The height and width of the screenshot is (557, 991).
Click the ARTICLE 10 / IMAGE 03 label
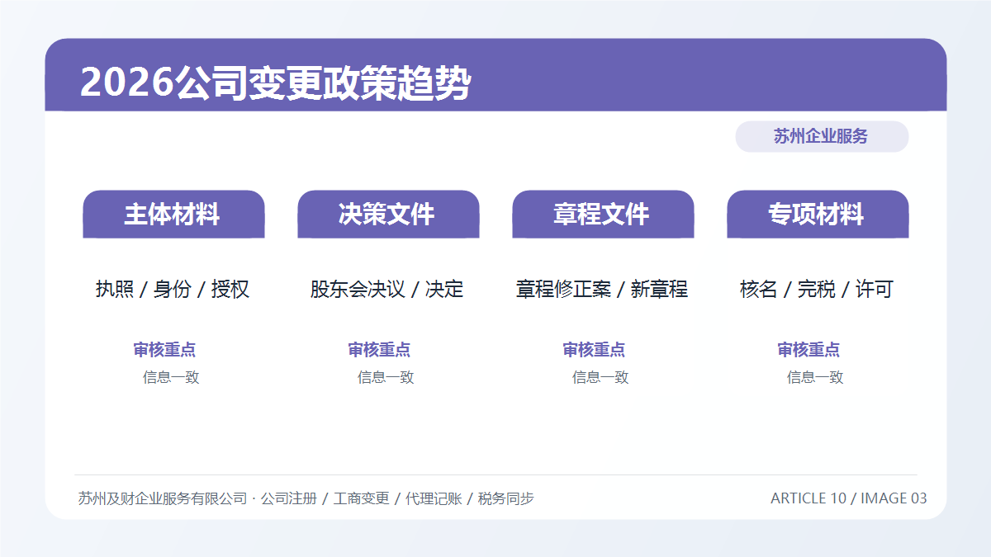pos(849,498)
